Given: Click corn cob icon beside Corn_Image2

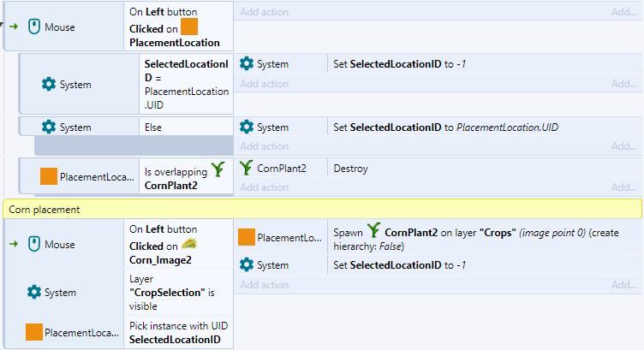Looking at the screenshot, I should click(x=189, y=244).
